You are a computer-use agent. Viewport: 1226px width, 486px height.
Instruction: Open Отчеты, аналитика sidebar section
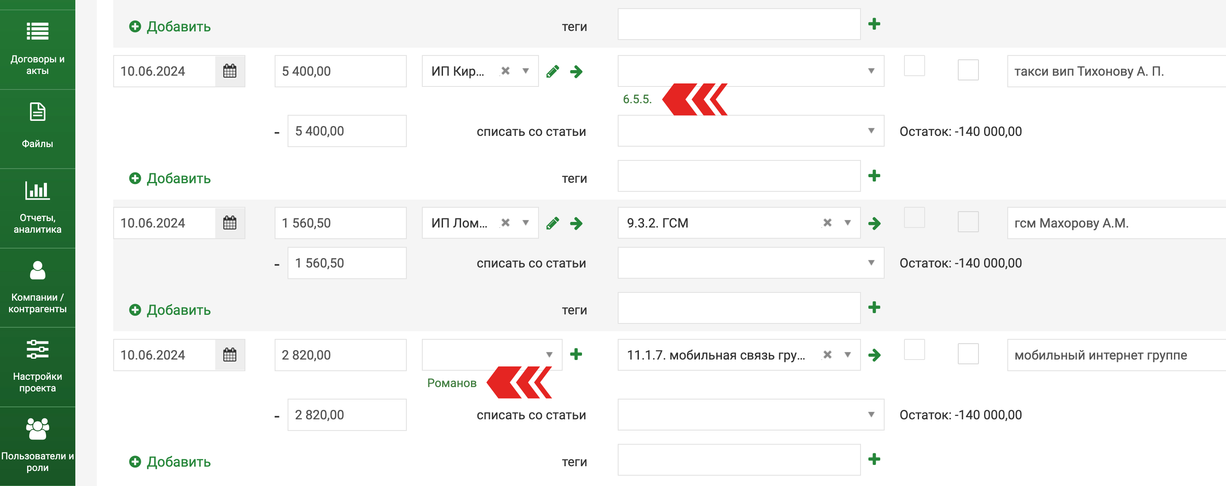click(37, 208)
